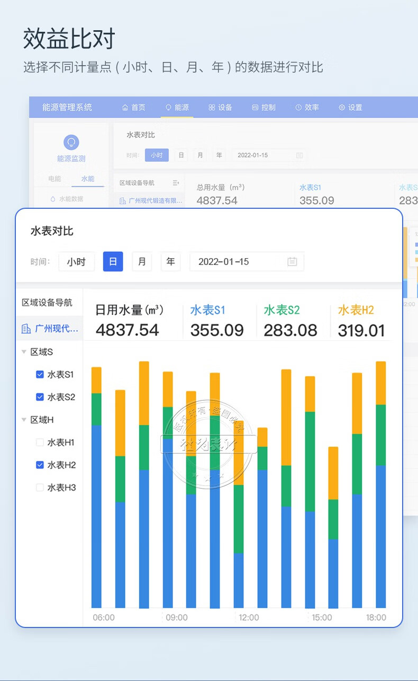Switch to the 电能 sub-tab
The width and height of the screenshot is (418, 681).
point(54,179)
